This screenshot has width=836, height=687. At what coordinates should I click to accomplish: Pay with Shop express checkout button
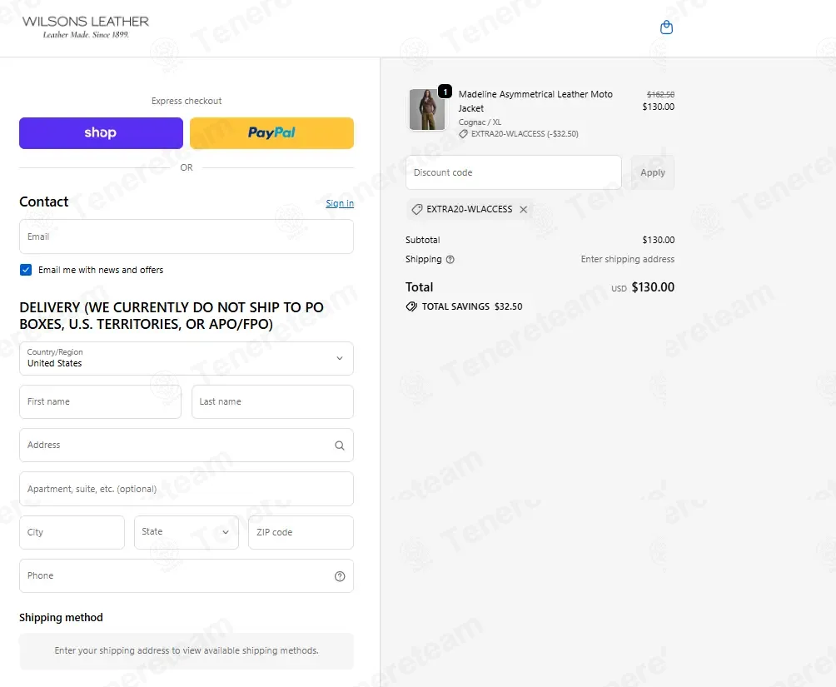102,132
